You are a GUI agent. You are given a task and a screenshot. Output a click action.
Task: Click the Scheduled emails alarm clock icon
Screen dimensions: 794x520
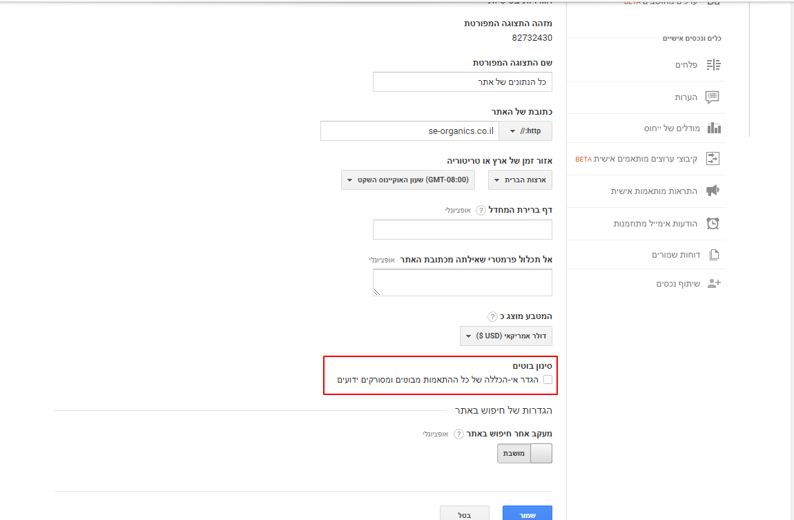(x=713, y=223)
